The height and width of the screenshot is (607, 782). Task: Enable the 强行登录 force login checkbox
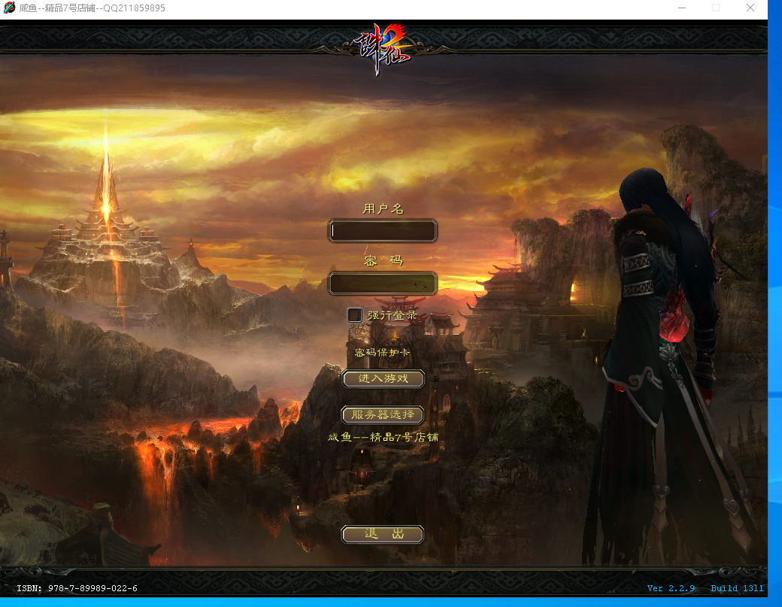[x=355, y=315]
